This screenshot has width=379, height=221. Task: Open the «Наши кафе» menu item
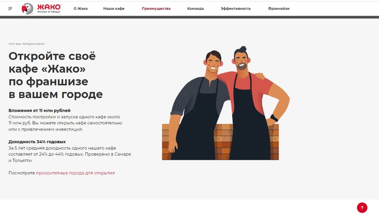(114, 8)
